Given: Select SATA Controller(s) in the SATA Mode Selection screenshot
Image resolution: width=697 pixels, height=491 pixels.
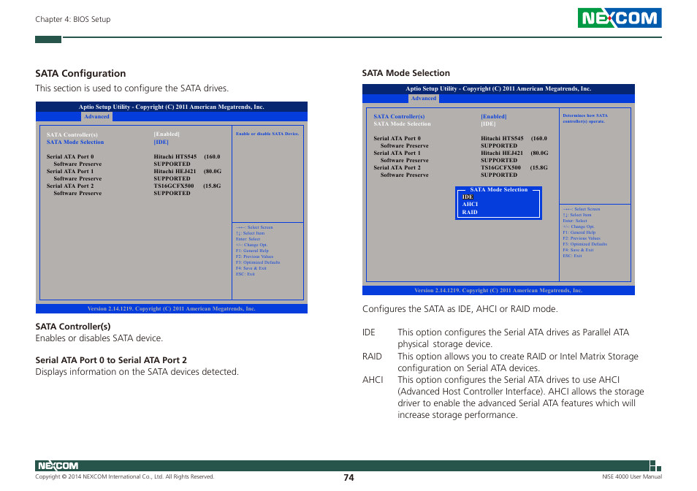Looking at the screenshot, I should (399, 116).
